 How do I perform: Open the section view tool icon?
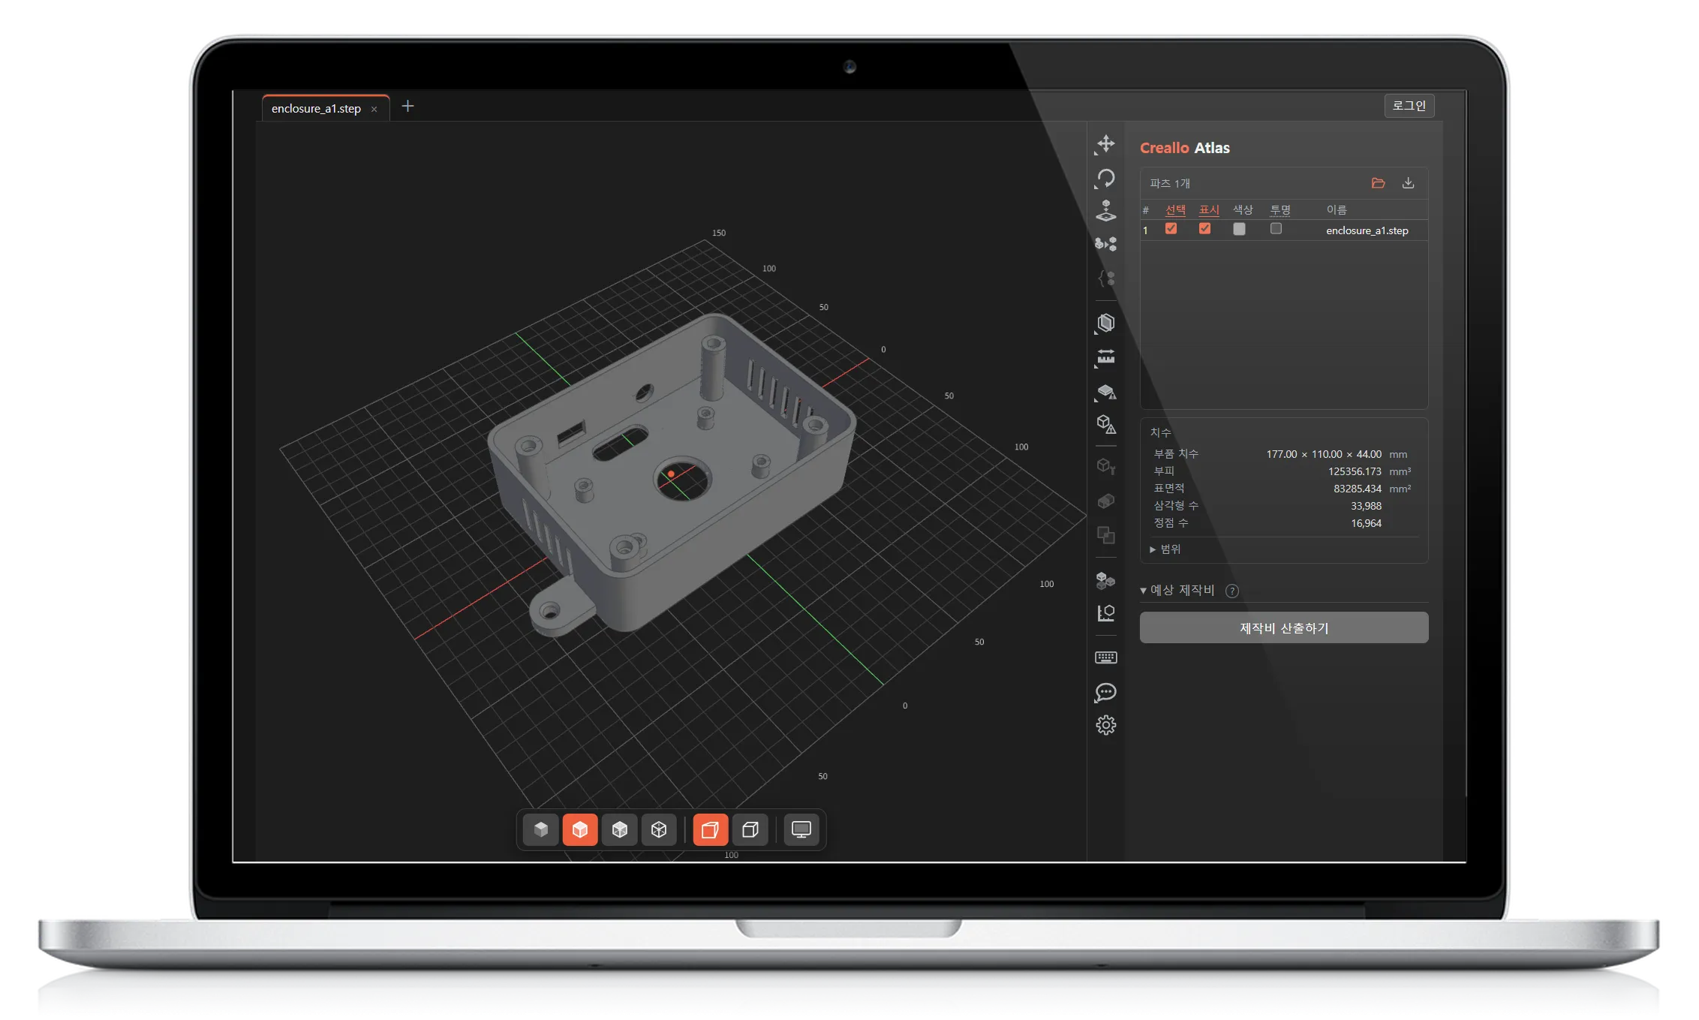(x=1105, y=323)
